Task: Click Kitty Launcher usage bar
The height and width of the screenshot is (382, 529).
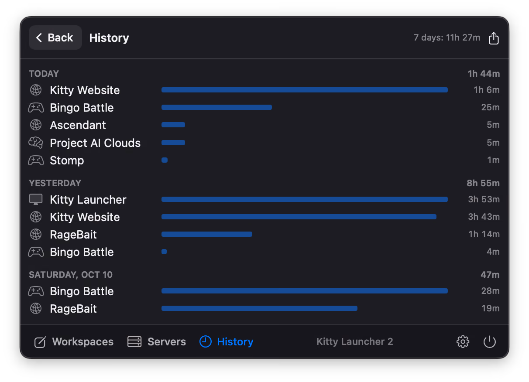Action: [305, 199]
